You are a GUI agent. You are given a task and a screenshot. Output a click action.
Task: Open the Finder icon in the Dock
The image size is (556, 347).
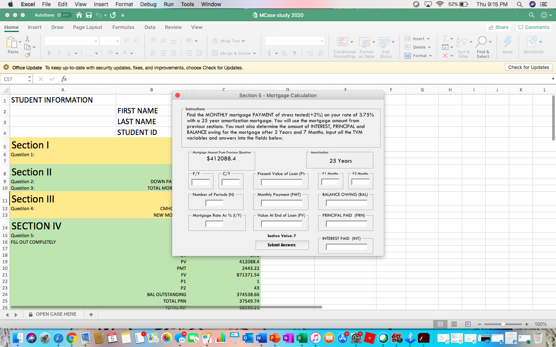tap(18, 338)
